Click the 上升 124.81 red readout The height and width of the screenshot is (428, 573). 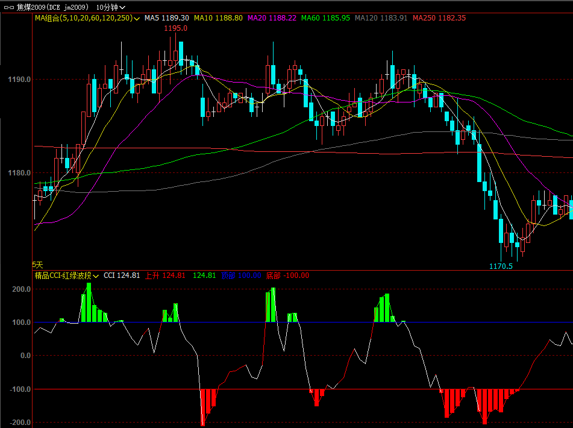(x=165, y=275)
